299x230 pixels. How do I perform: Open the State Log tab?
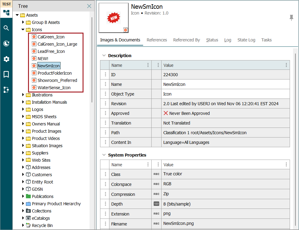[x=246, y=40]
